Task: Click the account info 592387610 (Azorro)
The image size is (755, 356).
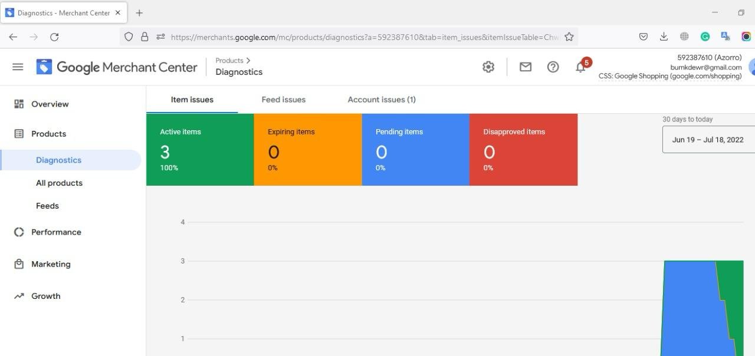Action: click(710, 57)
